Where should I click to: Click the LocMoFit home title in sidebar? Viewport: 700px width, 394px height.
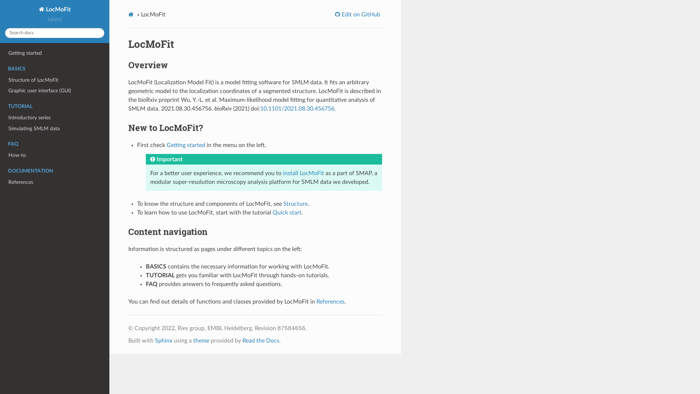pos(55,9)
